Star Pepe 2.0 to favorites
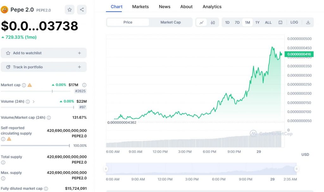The image size is (324, 192). (x=69, y=9)
